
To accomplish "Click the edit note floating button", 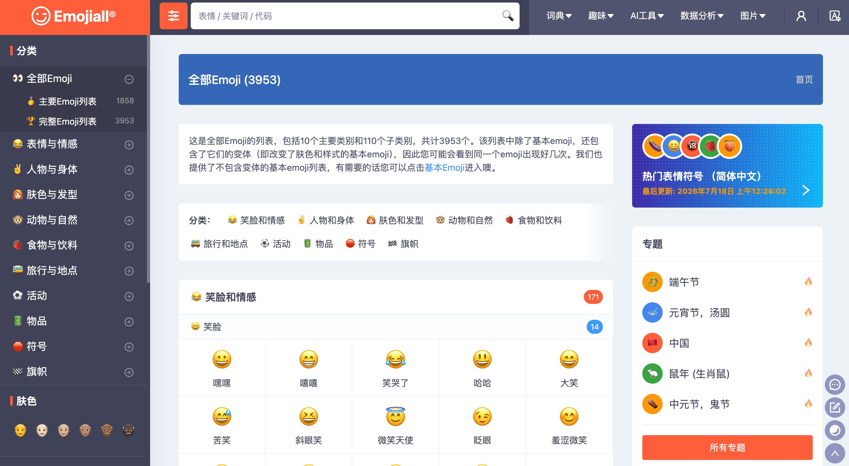I will pyautogui.click(x=834, y=407).
